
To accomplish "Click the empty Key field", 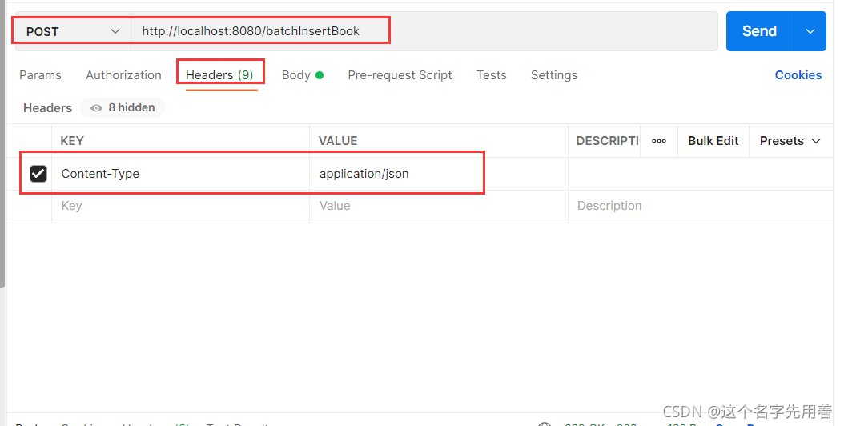I will click(180, 206).
